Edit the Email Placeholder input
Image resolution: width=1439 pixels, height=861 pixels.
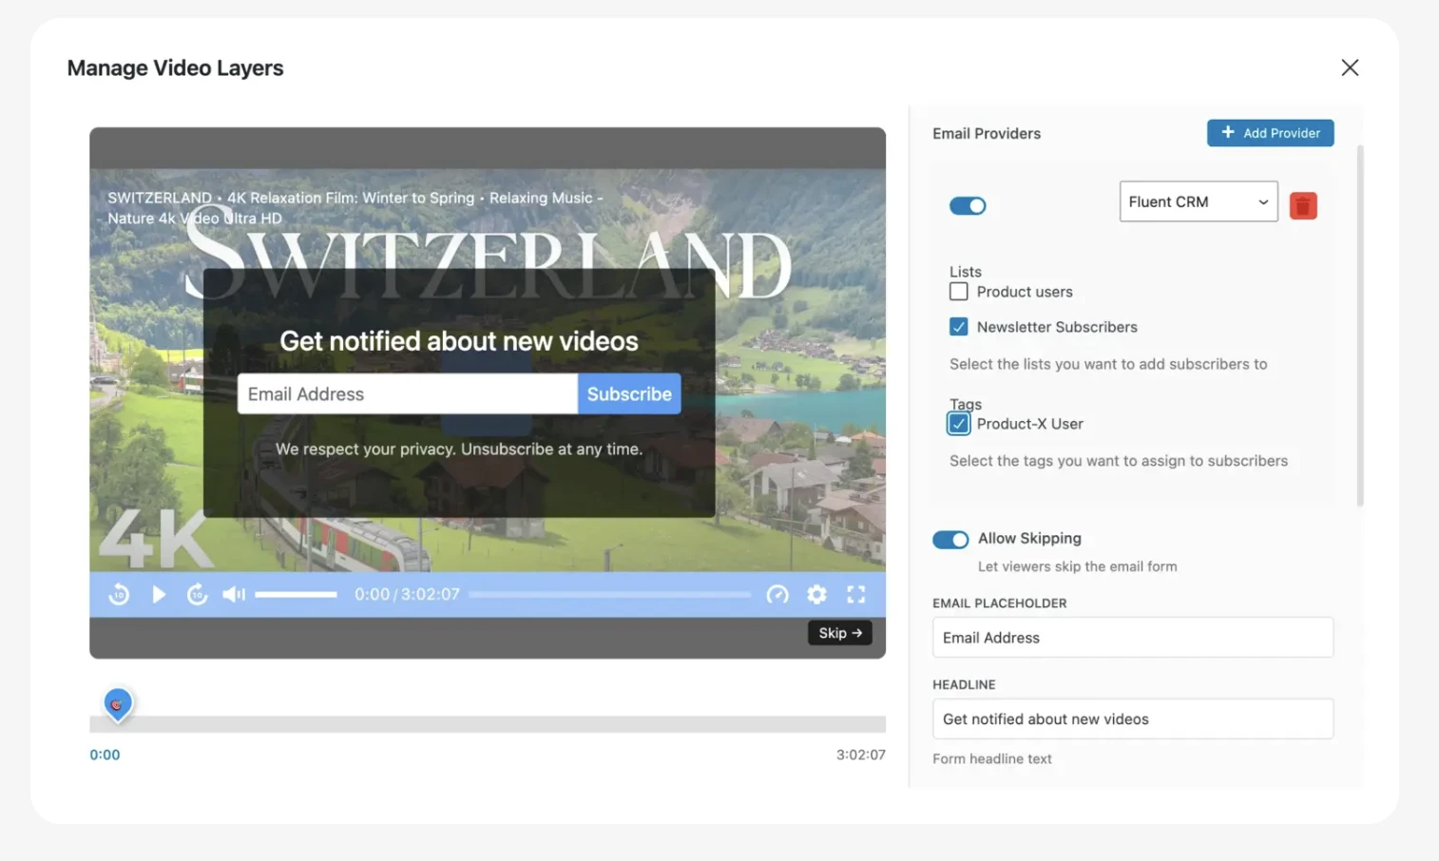[1133, 638]
